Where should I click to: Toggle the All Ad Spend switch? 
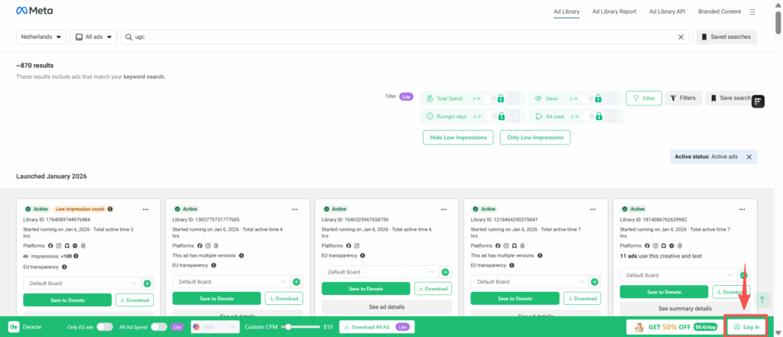[158, 326]
